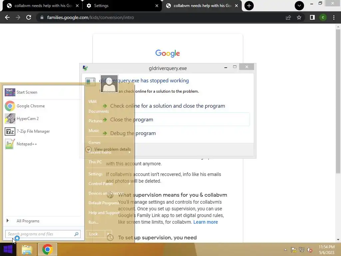Screen dimensions: 341x256
Task: Open tab search dropdown
Action: pyautogui.click(x=299, y=6)
